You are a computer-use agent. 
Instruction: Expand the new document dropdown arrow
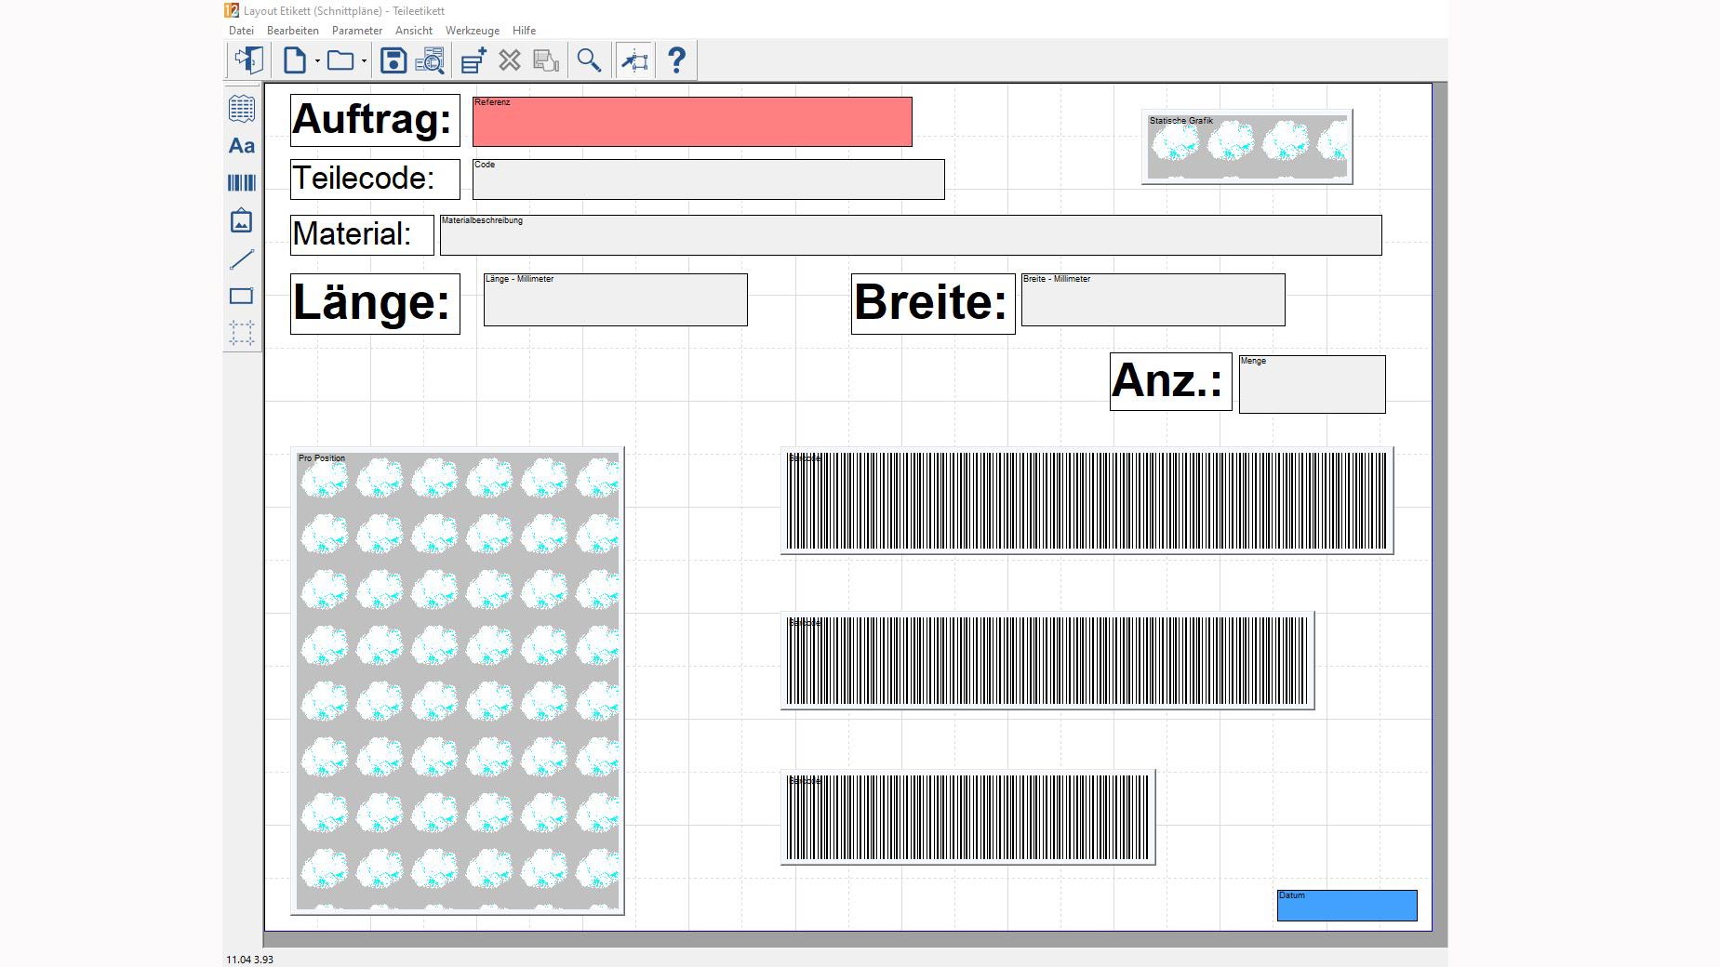point(317,62)
